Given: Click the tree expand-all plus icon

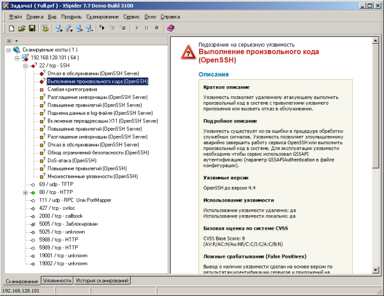Looking at the screenshot, I should [x=9, y=41].
